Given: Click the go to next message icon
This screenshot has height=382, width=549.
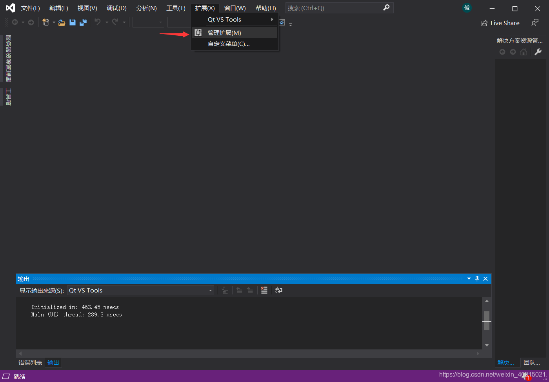Looking at the screenshot, I should click(x=250, y=290).
